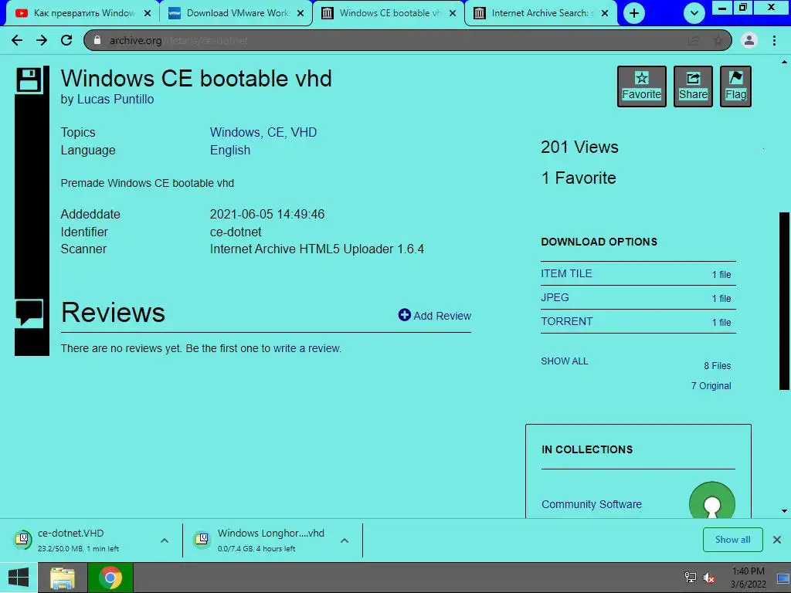The image size is (791, 593).
Task: Switch to Internet Archive Search tab
Action: pyautogui.click(x=541, y=13)
